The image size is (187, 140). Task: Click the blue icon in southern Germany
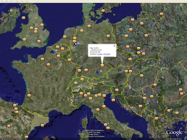tap(98, 72)
